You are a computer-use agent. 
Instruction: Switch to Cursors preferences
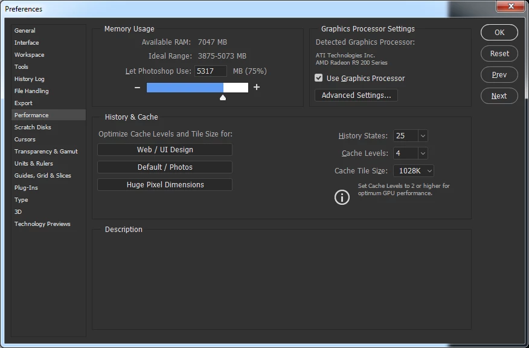point(48,140)
